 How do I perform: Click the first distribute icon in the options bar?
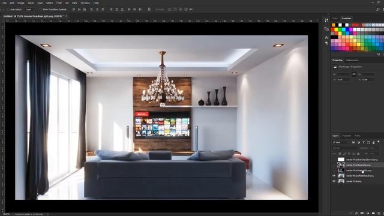click(111, 10)
